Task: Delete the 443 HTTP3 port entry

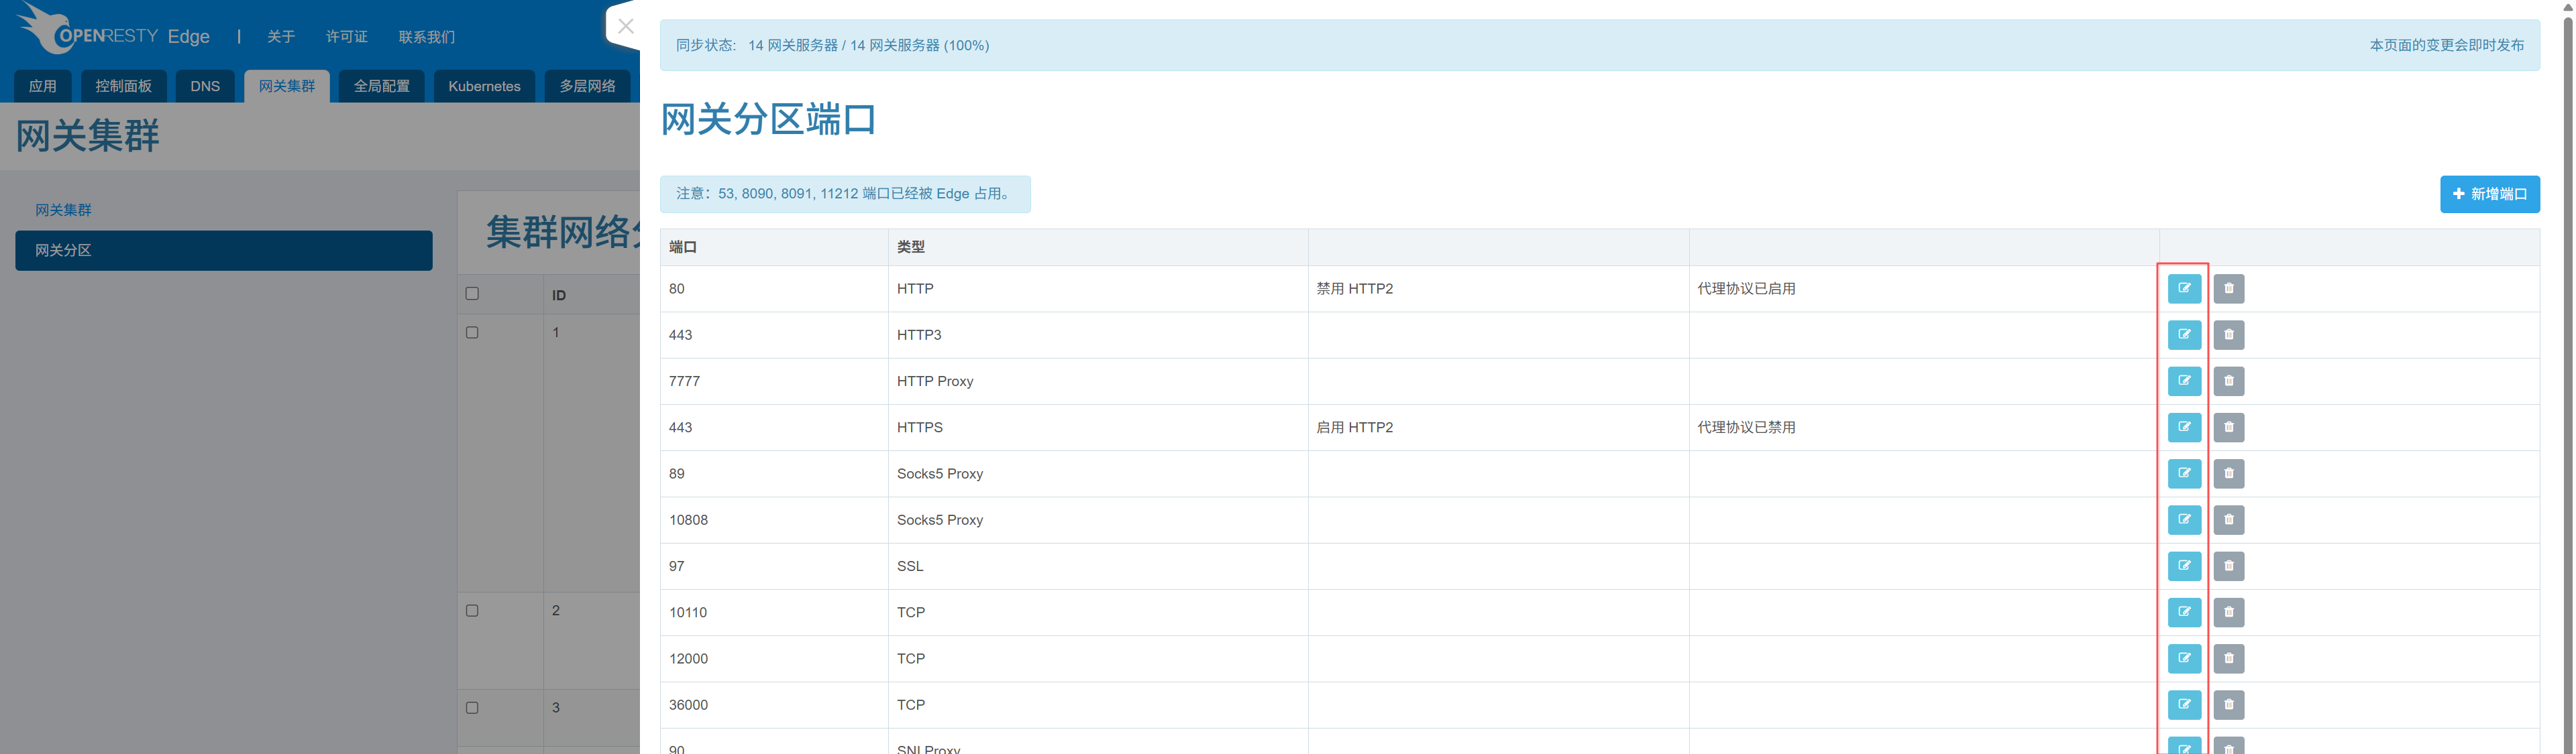Action: (x=2228, y=334)
